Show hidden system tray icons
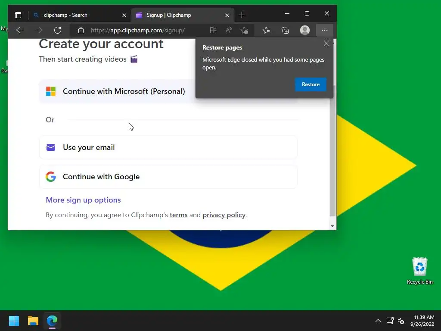This screenshot has height=331, width=441. 378,321
